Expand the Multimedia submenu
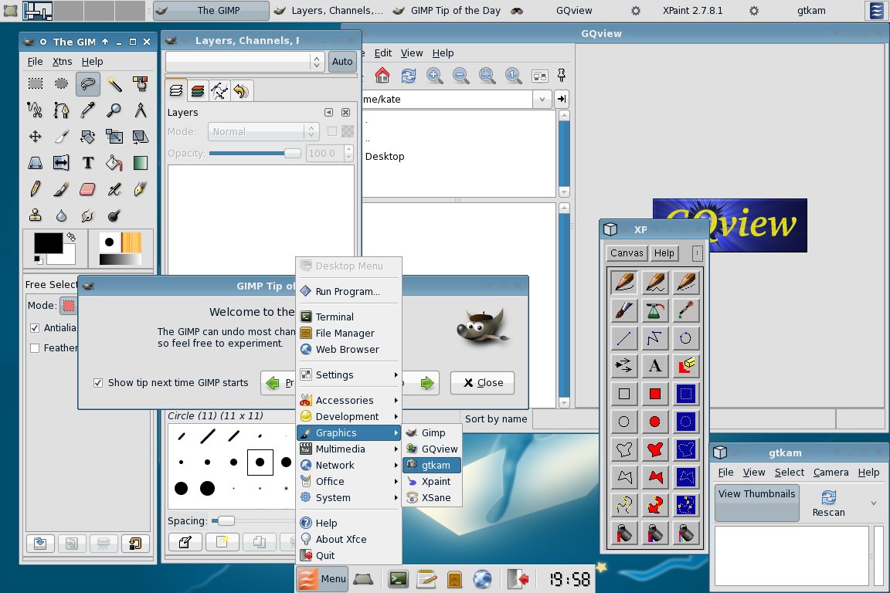 pos(349,449)
